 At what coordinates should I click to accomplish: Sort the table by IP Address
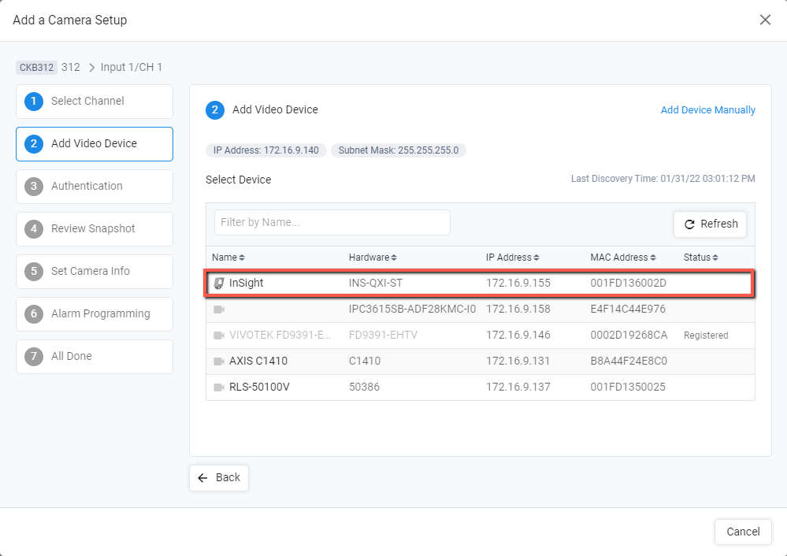pyautogui.click(x=512, y=258)
